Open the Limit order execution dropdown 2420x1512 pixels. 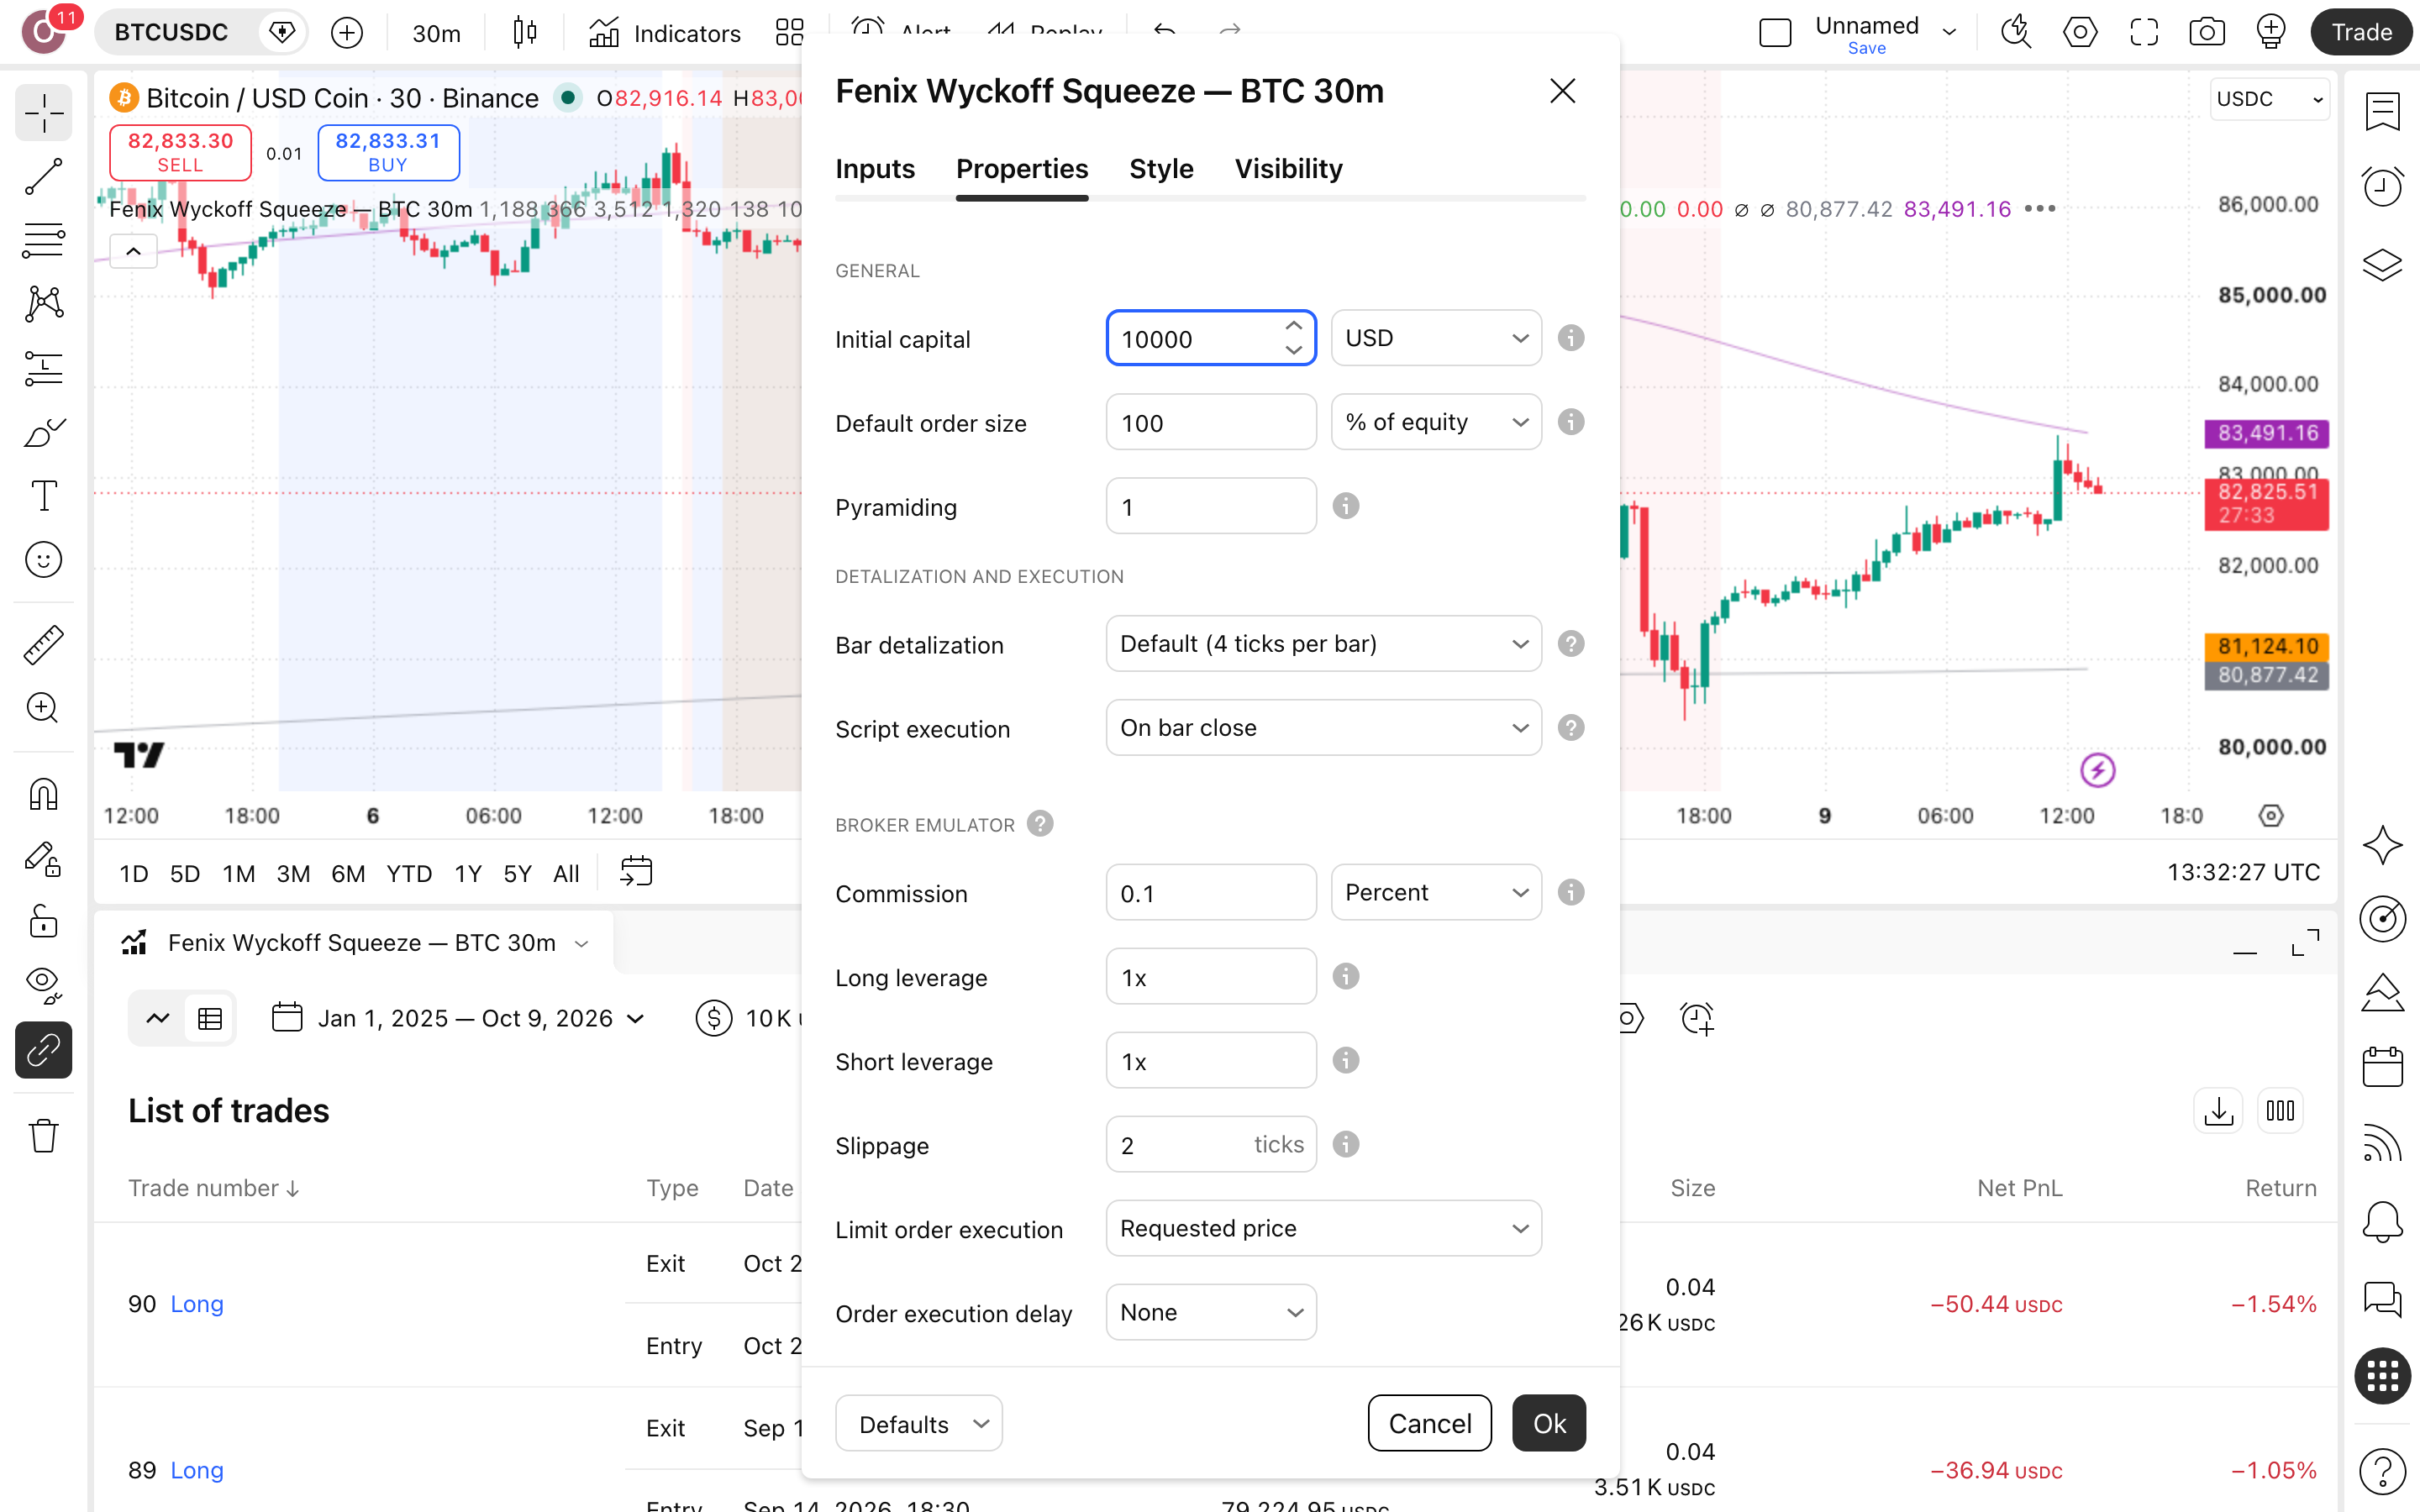point(1323,1228)
